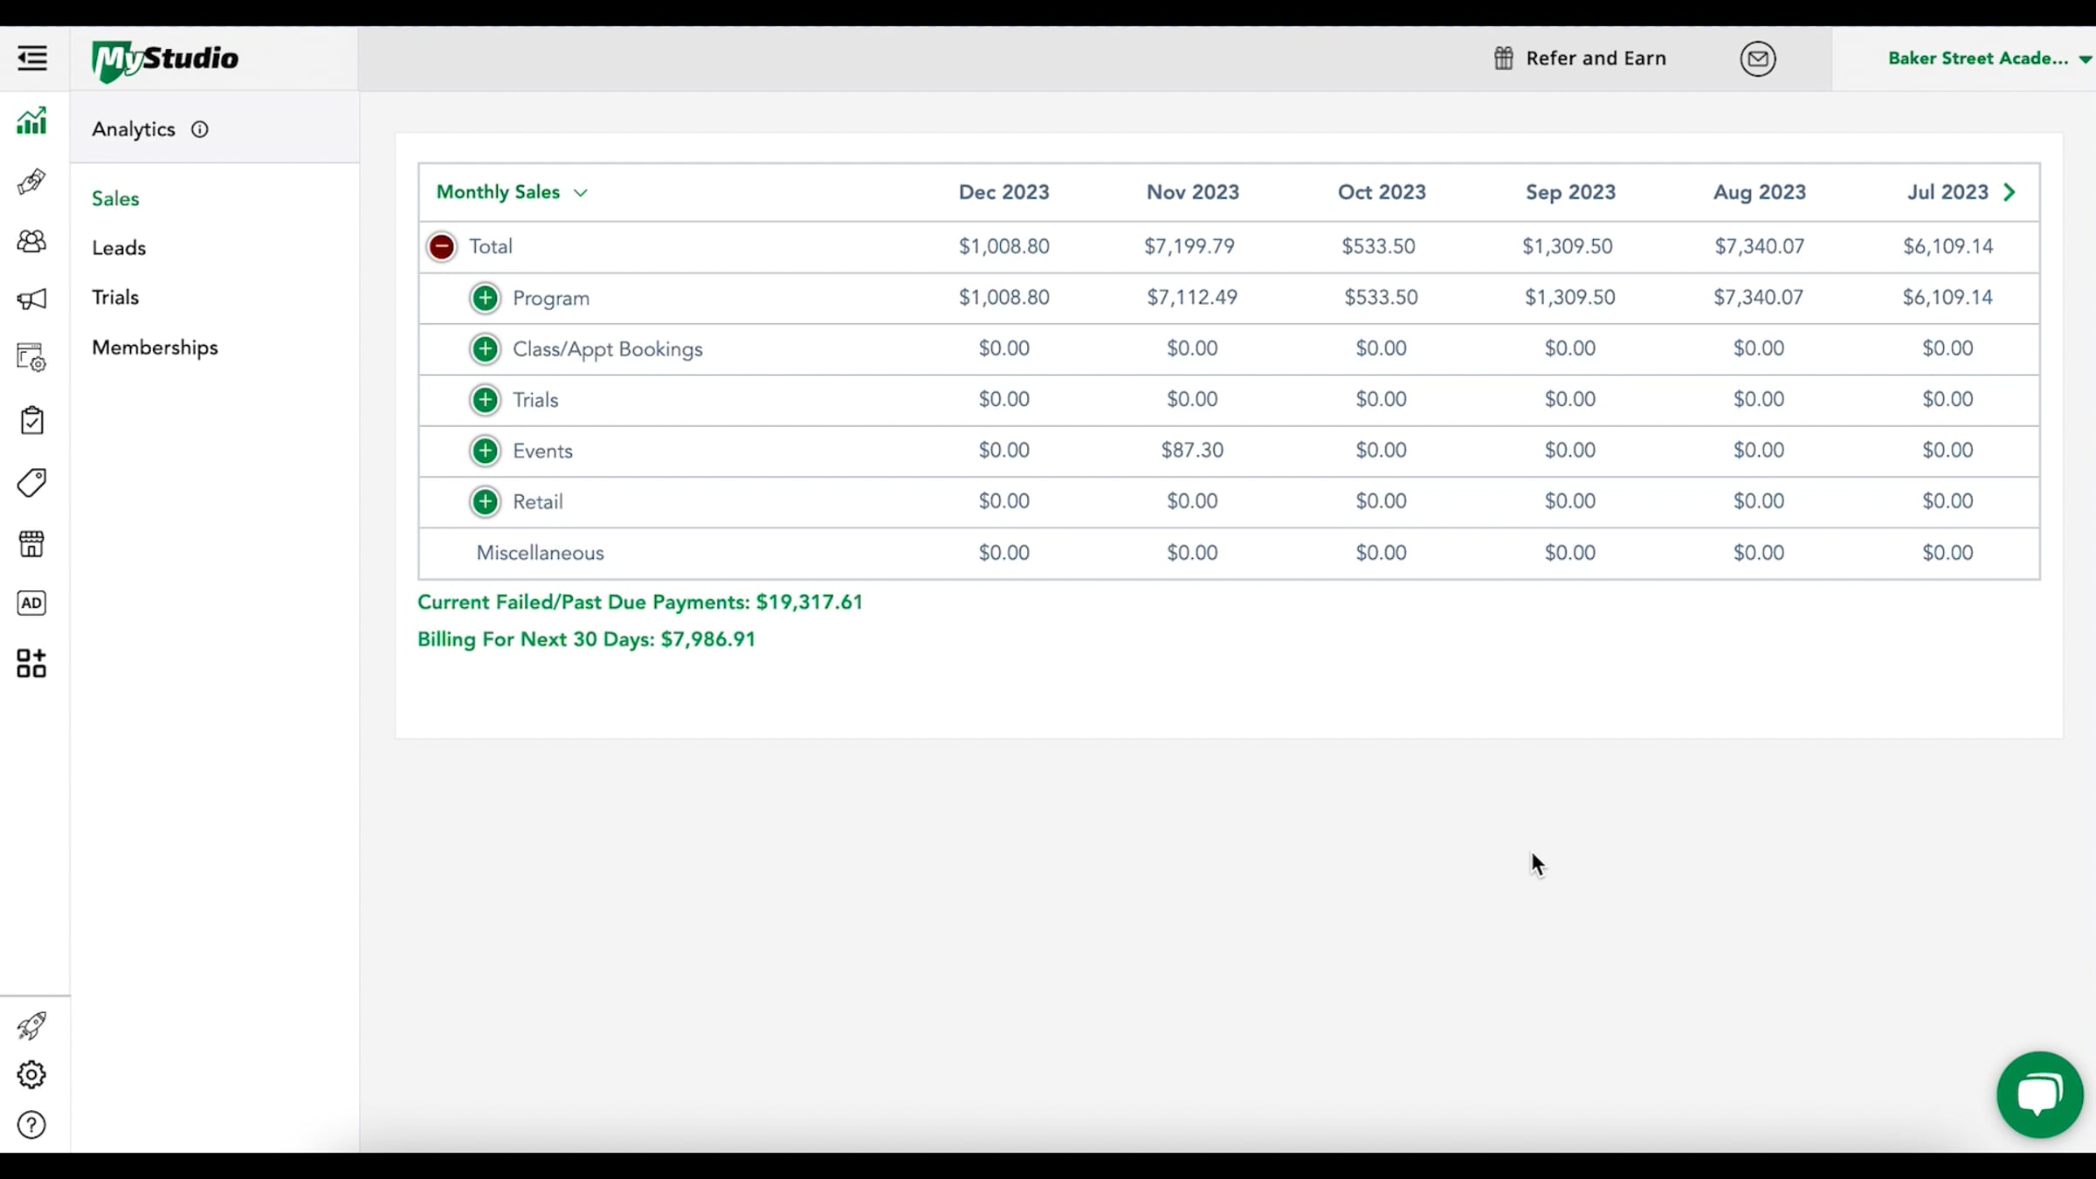
Task: Click the ticket icon in the sidebar
Action: pyautogui.click(x=31, y=182)
